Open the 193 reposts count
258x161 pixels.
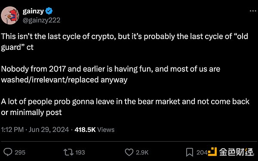(x=80, y=152)
